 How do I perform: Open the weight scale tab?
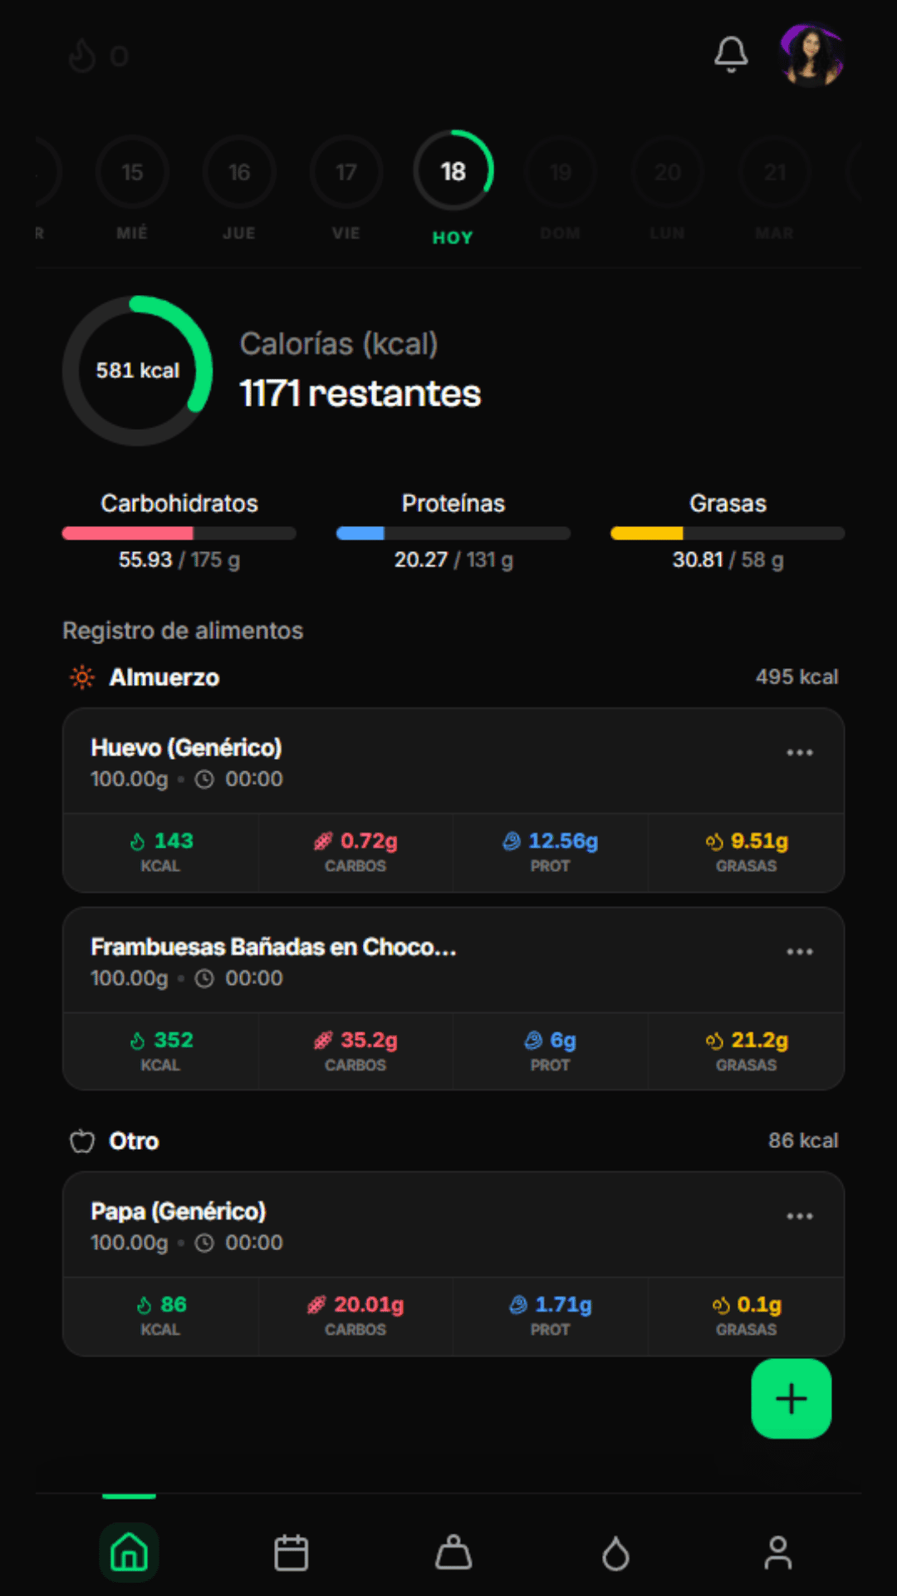click(453, 1552)
